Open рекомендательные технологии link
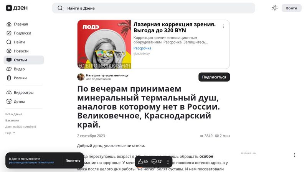This screenshot has width=307, height=172. (31, 162)
